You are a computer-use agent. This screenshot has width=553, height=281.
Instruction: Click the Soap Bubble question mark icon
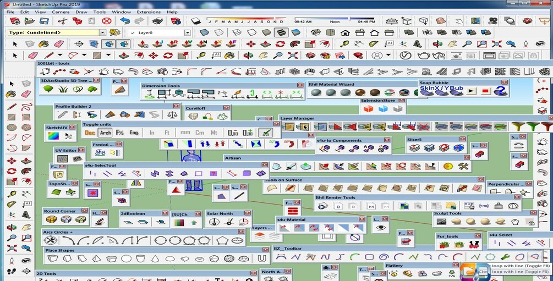(500, 91)
